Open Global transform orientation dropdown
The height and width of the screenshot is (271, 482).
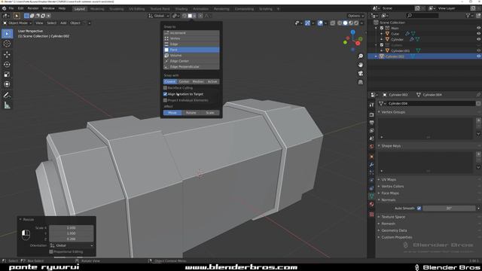(159, 16)
